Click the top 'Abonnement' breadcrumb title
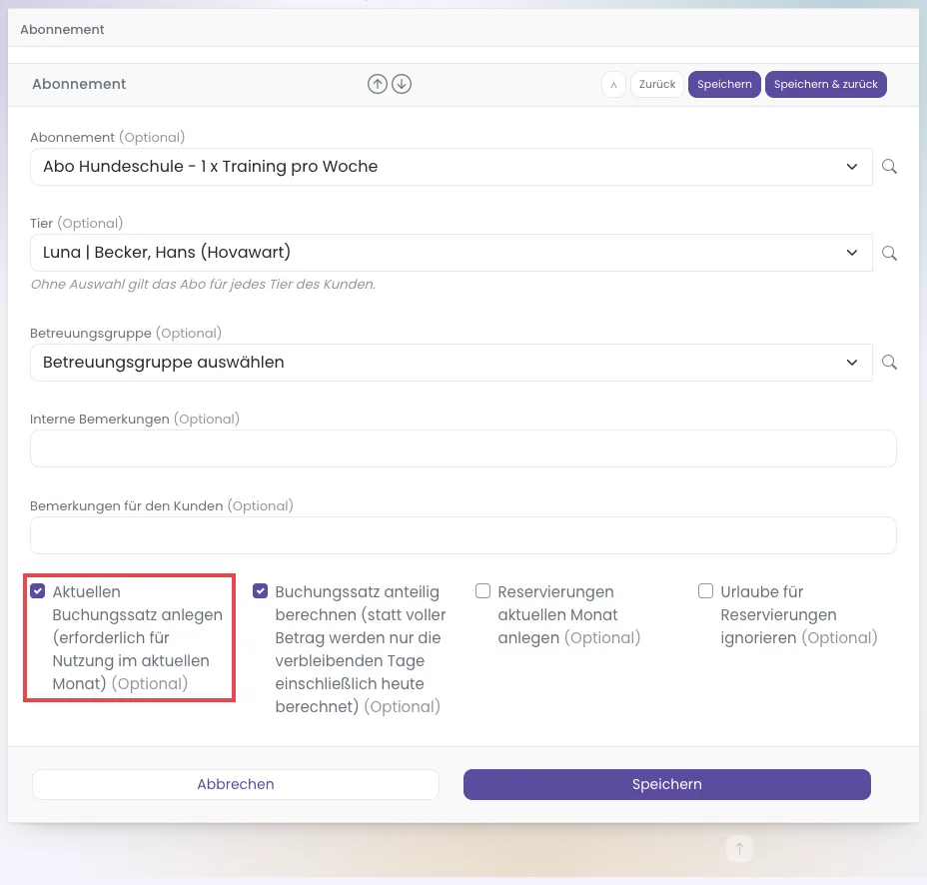The width and height of the screenshot is (927, 885). pyautogui.click(x=62, y=30)
